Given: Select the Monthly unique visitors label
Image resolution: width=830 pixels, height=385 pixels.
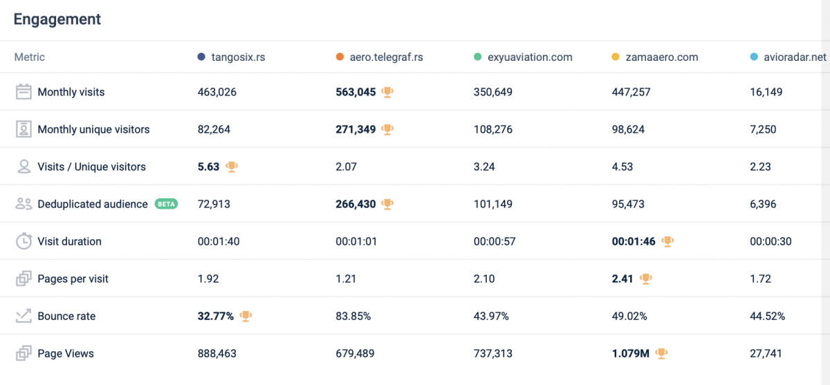Looking at the screenshot, I should (x=93, y=129).
